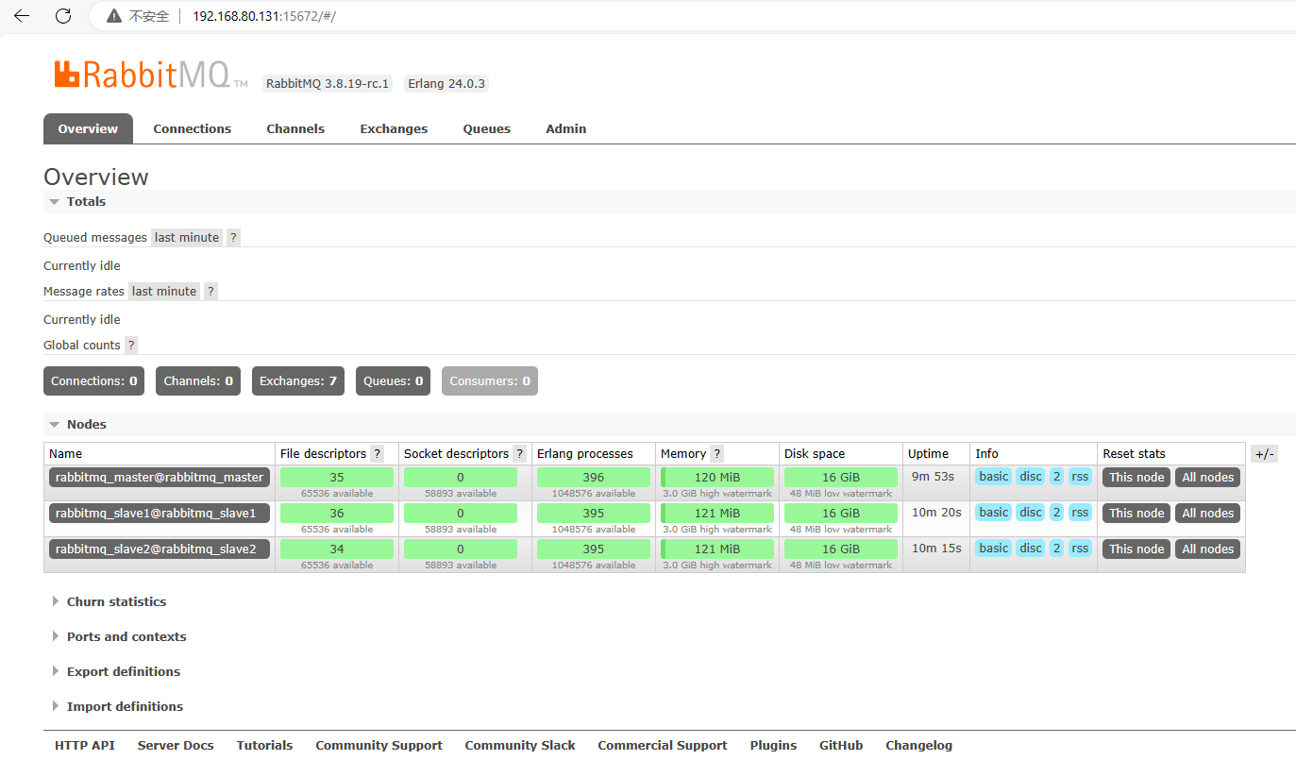Open Community Slack footer link
The width and height of the screenshot is (1296, 777).
(x=520, y=746)
